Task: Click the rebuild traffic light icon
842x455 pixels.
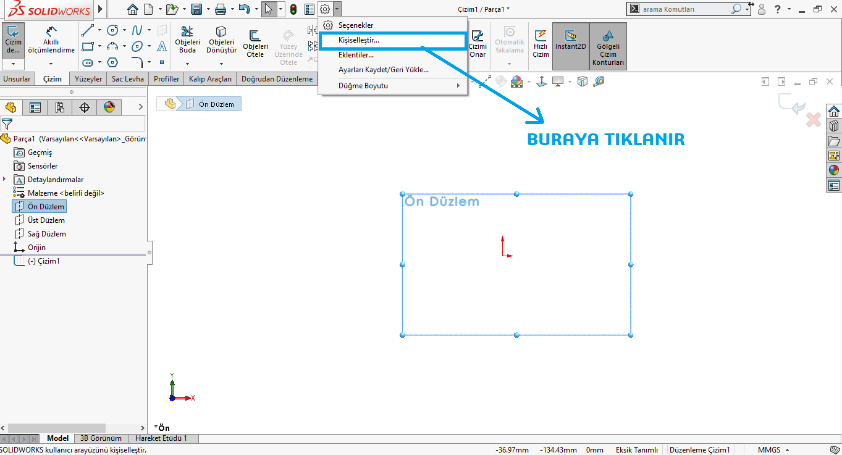Action: (x=293, y=9)
